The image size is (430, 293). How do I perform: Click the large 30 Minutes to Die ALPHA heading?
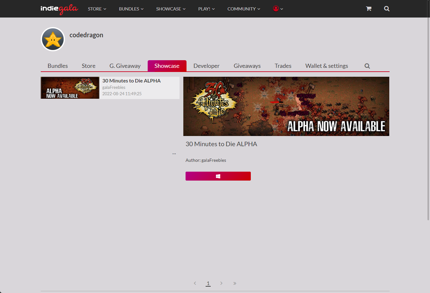click(221, 144)
